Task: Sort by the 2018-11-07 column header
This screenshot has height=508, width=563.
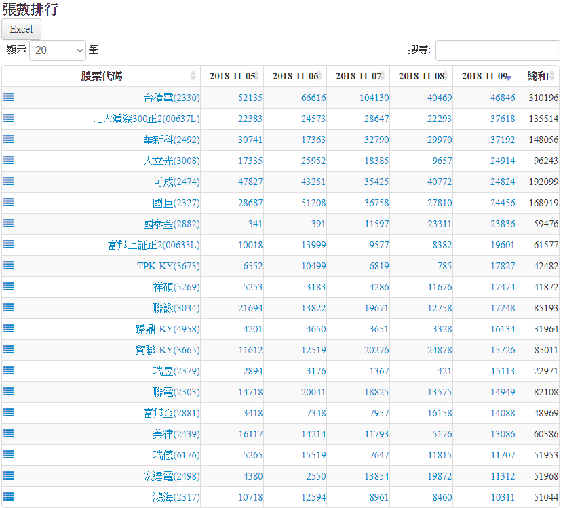Action: [x=357, y=76]
